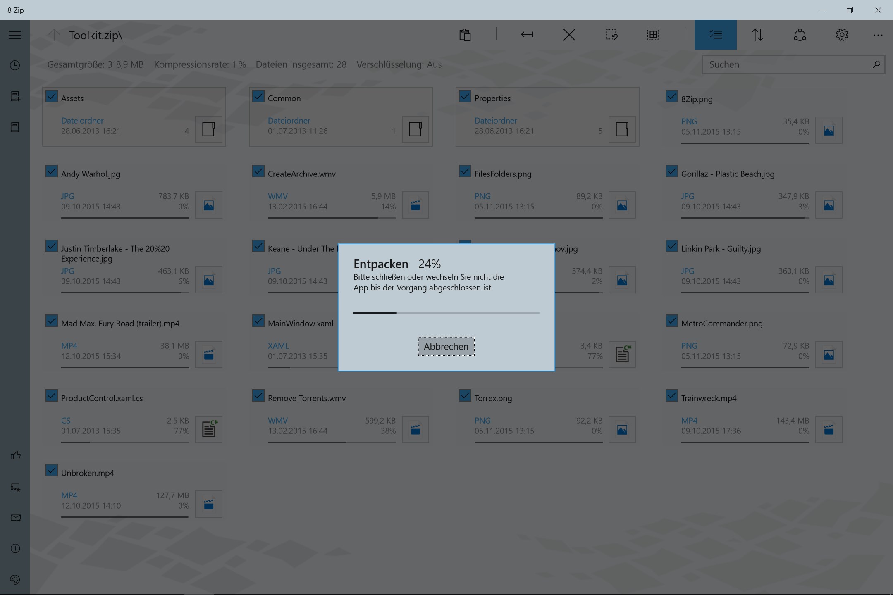Deselect CreateArchive.wmv via its checkbox

click(258, 171)
